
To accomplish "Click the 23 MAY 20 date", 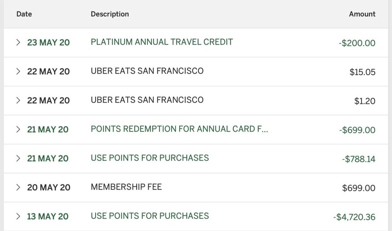I will [x=48, y=43].
